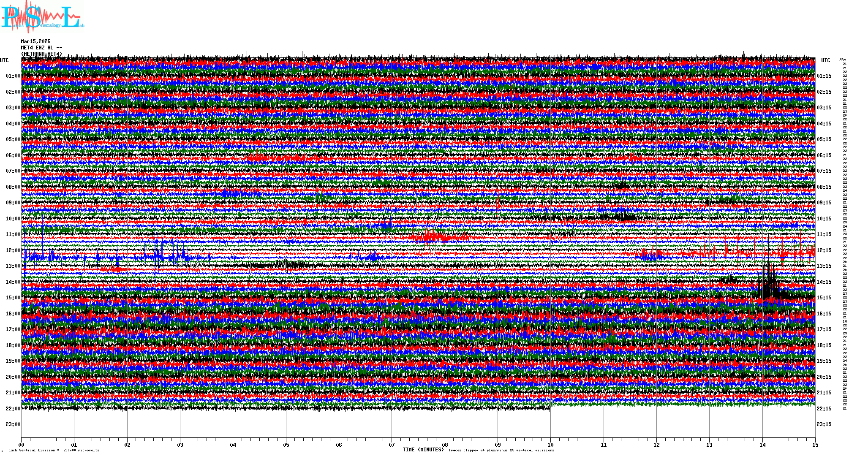Click the right UTC axis header
Screen dimensions: 849x456
tap(825, 60)
